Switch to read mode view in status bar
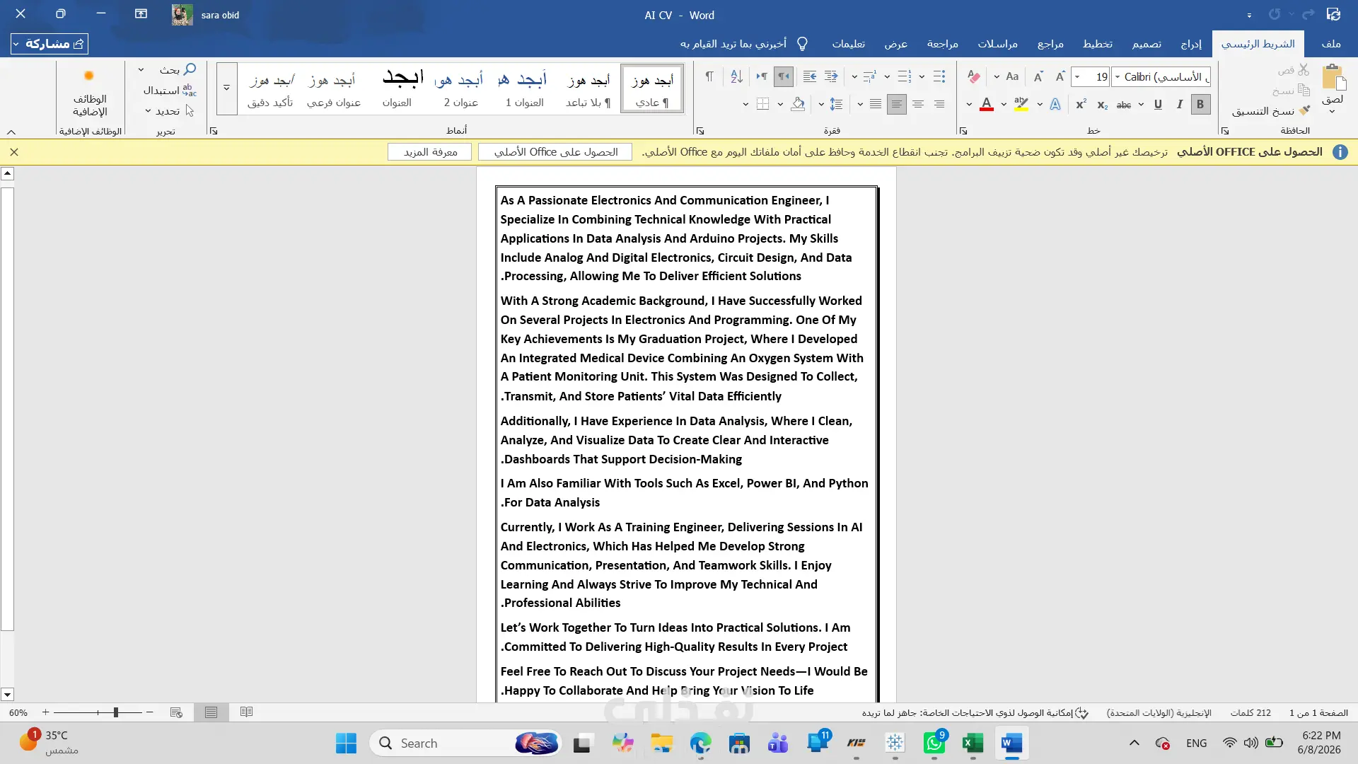 pyautogui.click(x=246, y=712)
